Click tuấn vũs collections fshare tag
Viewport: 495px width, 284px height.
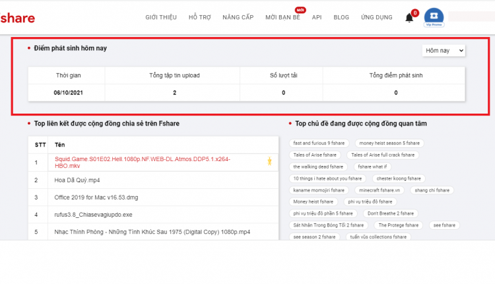pos(378,236)
